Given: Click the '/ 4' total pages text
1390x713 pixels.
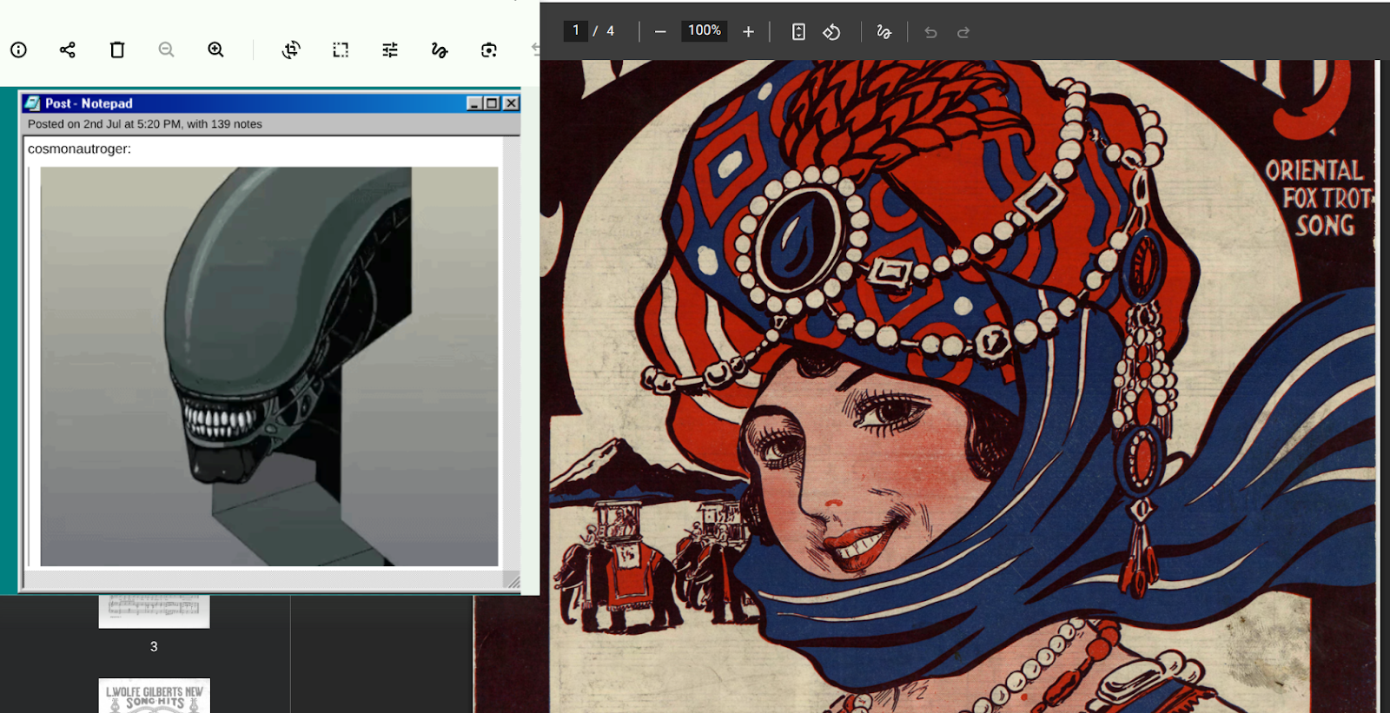Looking at the screenshot, I should pos(604,30).
